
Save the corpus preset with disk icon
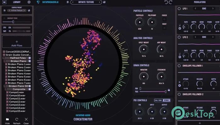(x=29, y=10)
